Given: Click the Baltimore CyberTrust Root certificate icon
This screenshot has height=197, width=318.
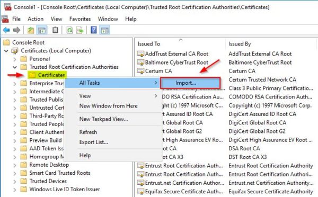Looking at the screenshot, I should click(140, 62).
